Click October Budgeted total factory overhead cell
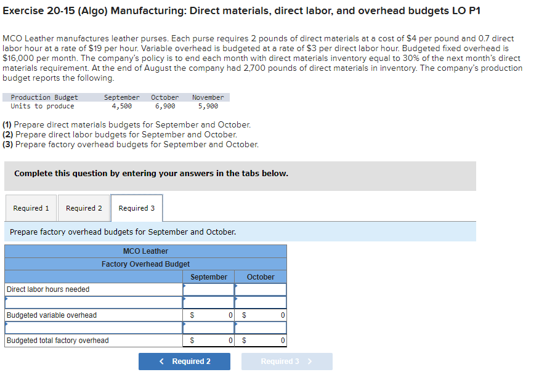539x388 pixels. [x=261, y=340]
